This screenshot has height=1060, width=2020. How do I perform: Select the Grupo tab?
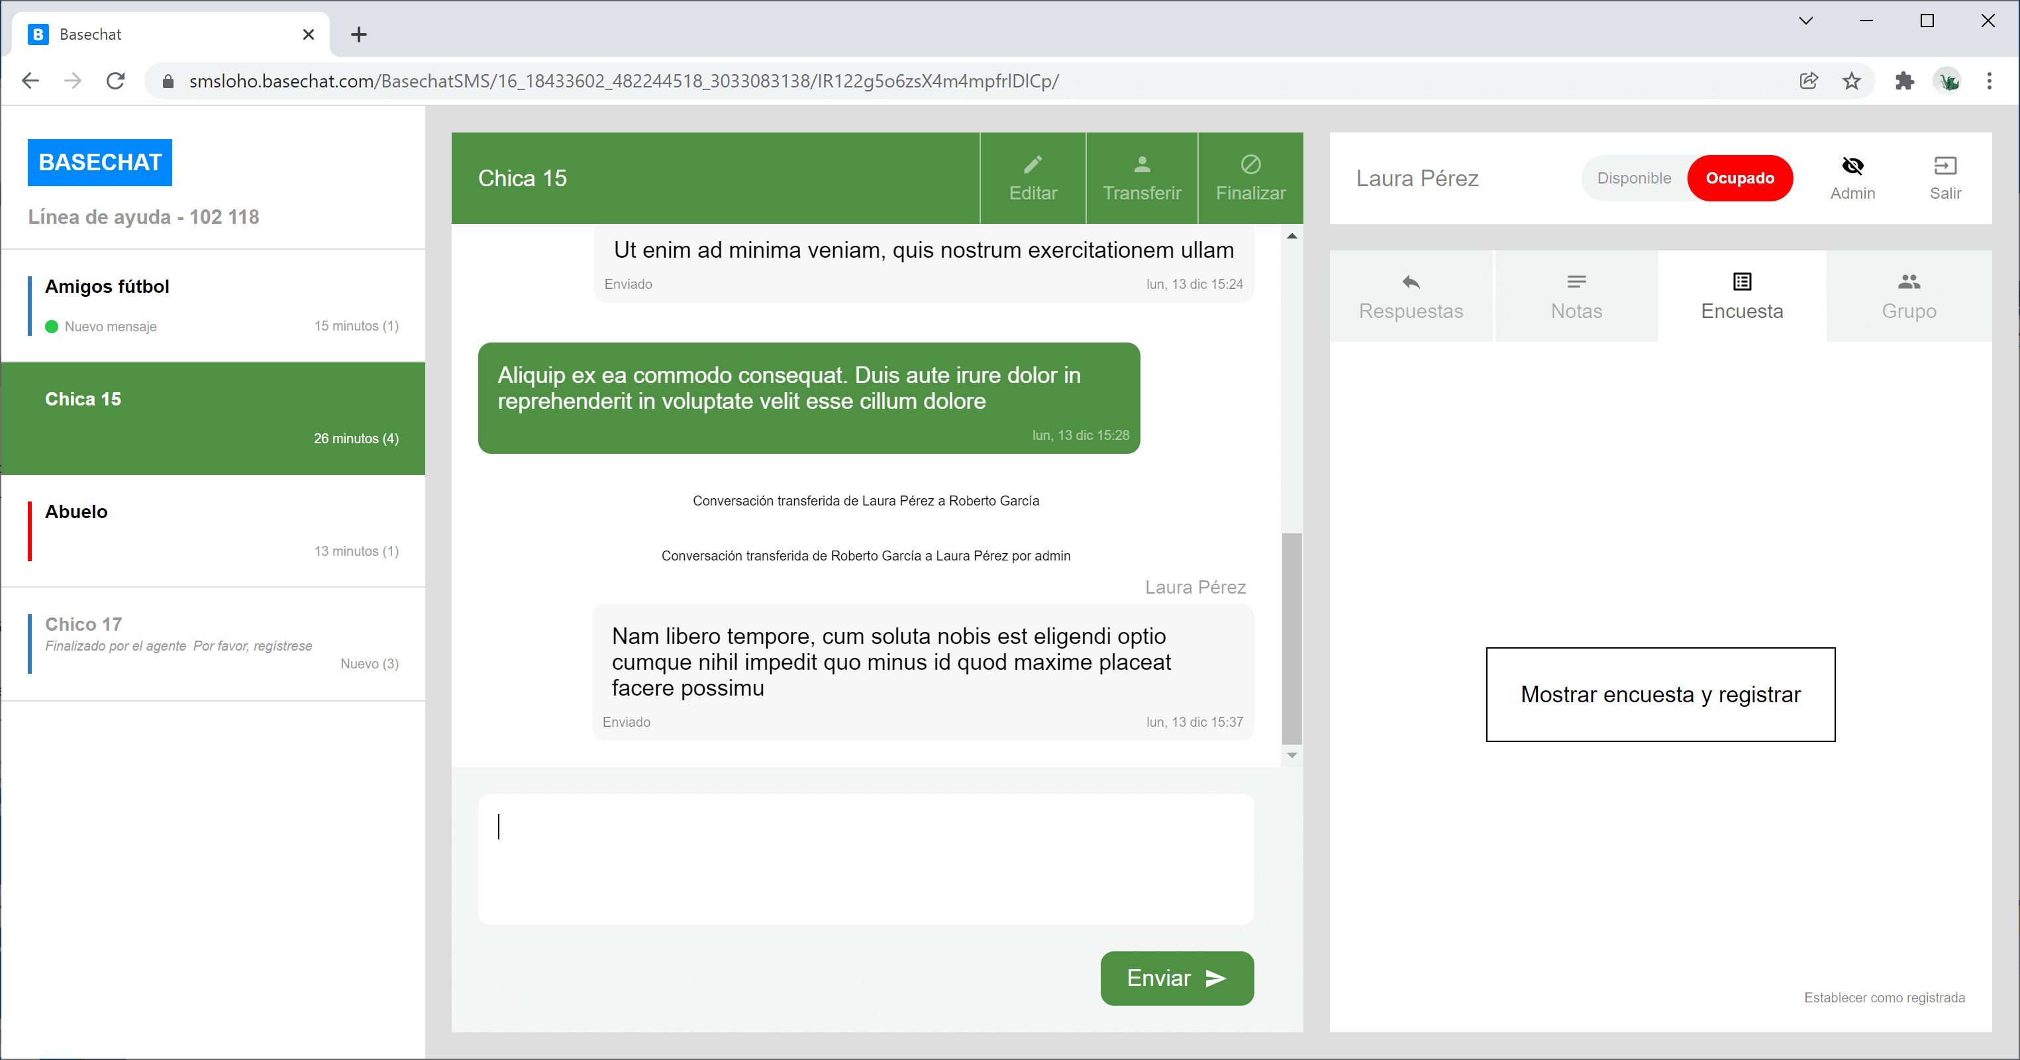[x=1909, y=297]
